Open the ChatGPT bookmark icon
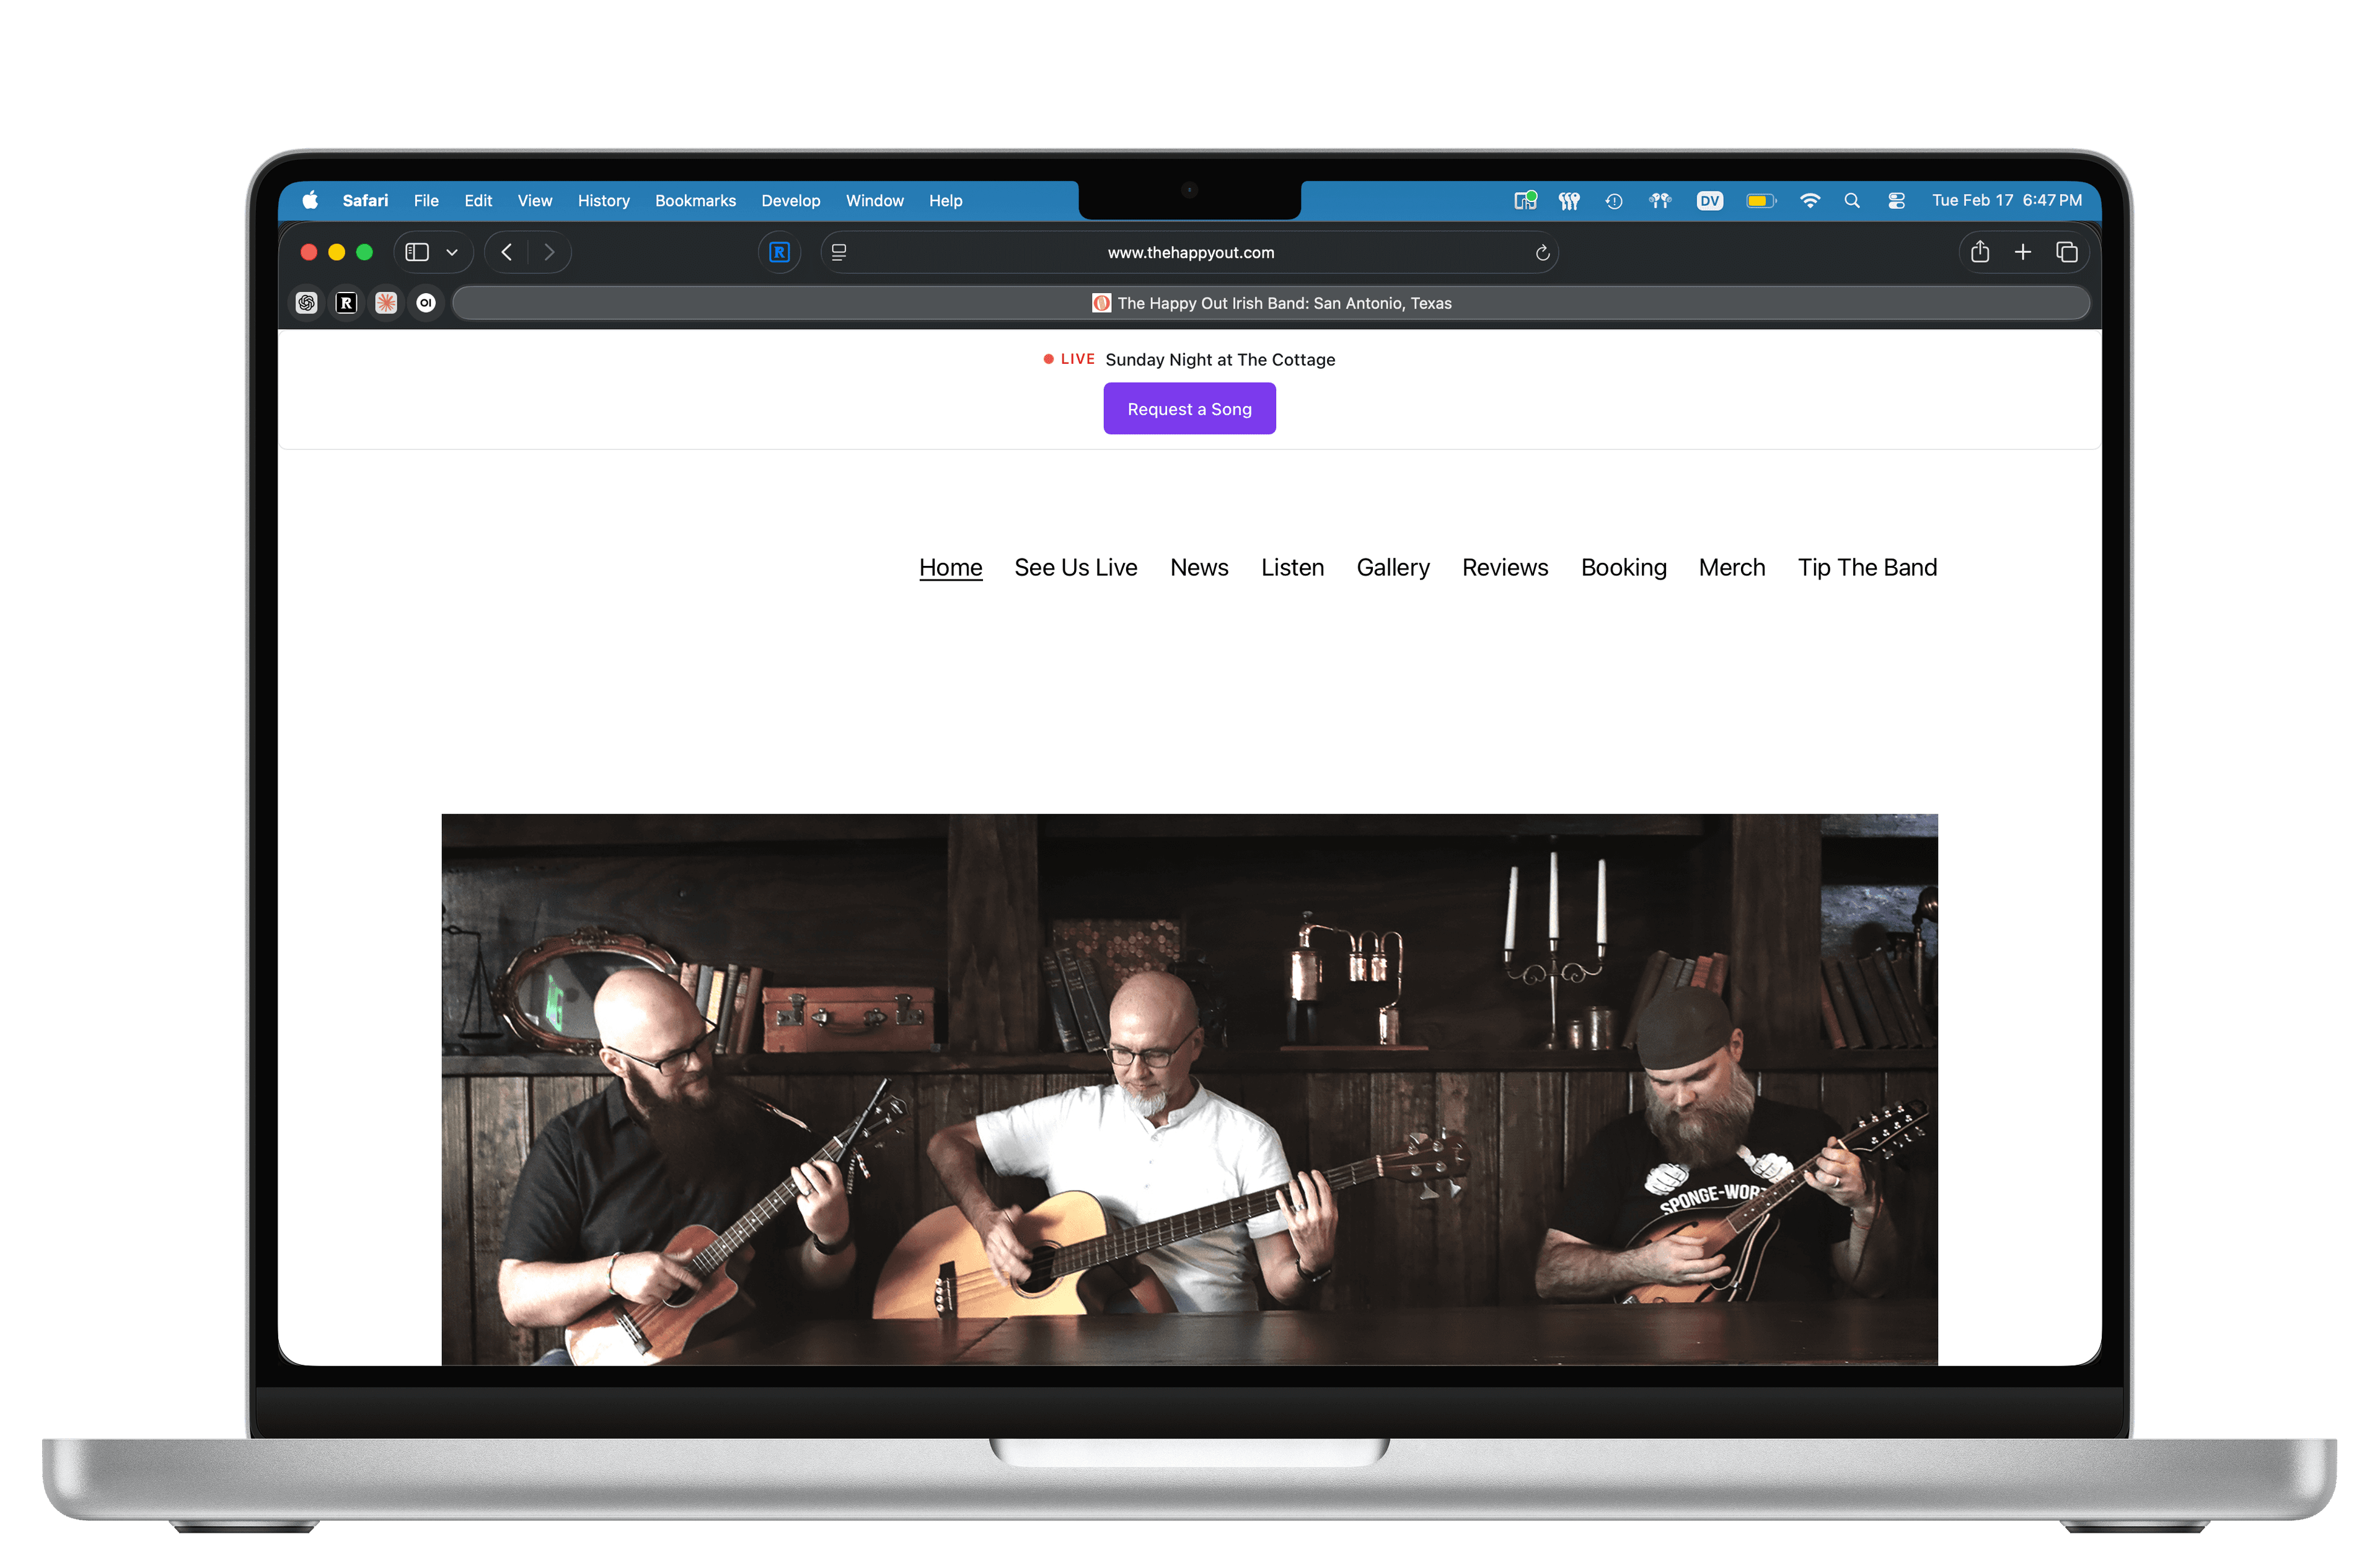 [x=306, y=303]
